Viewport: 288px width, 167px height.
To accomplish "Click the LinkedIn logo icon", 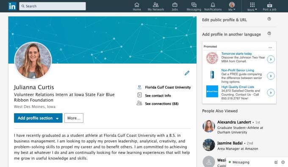I will point(12,6).
